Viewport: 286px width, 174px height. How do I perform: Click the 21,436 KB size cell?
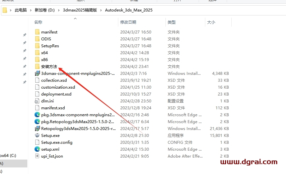pos(219,129)
